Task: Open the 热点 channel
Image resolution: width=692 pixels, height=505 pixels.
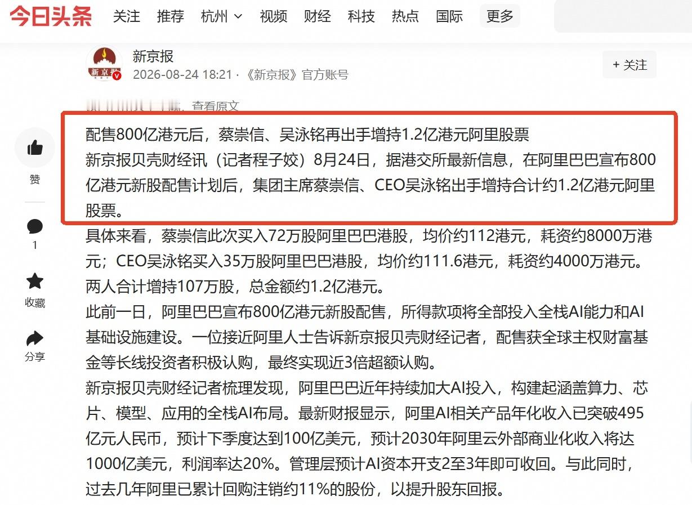Action: (x=405, y=16)
